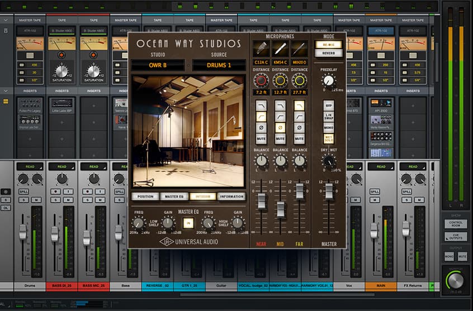473x311 pixels.
Task: Click the far mic low-cut filter icon
Action: (299, 117)
